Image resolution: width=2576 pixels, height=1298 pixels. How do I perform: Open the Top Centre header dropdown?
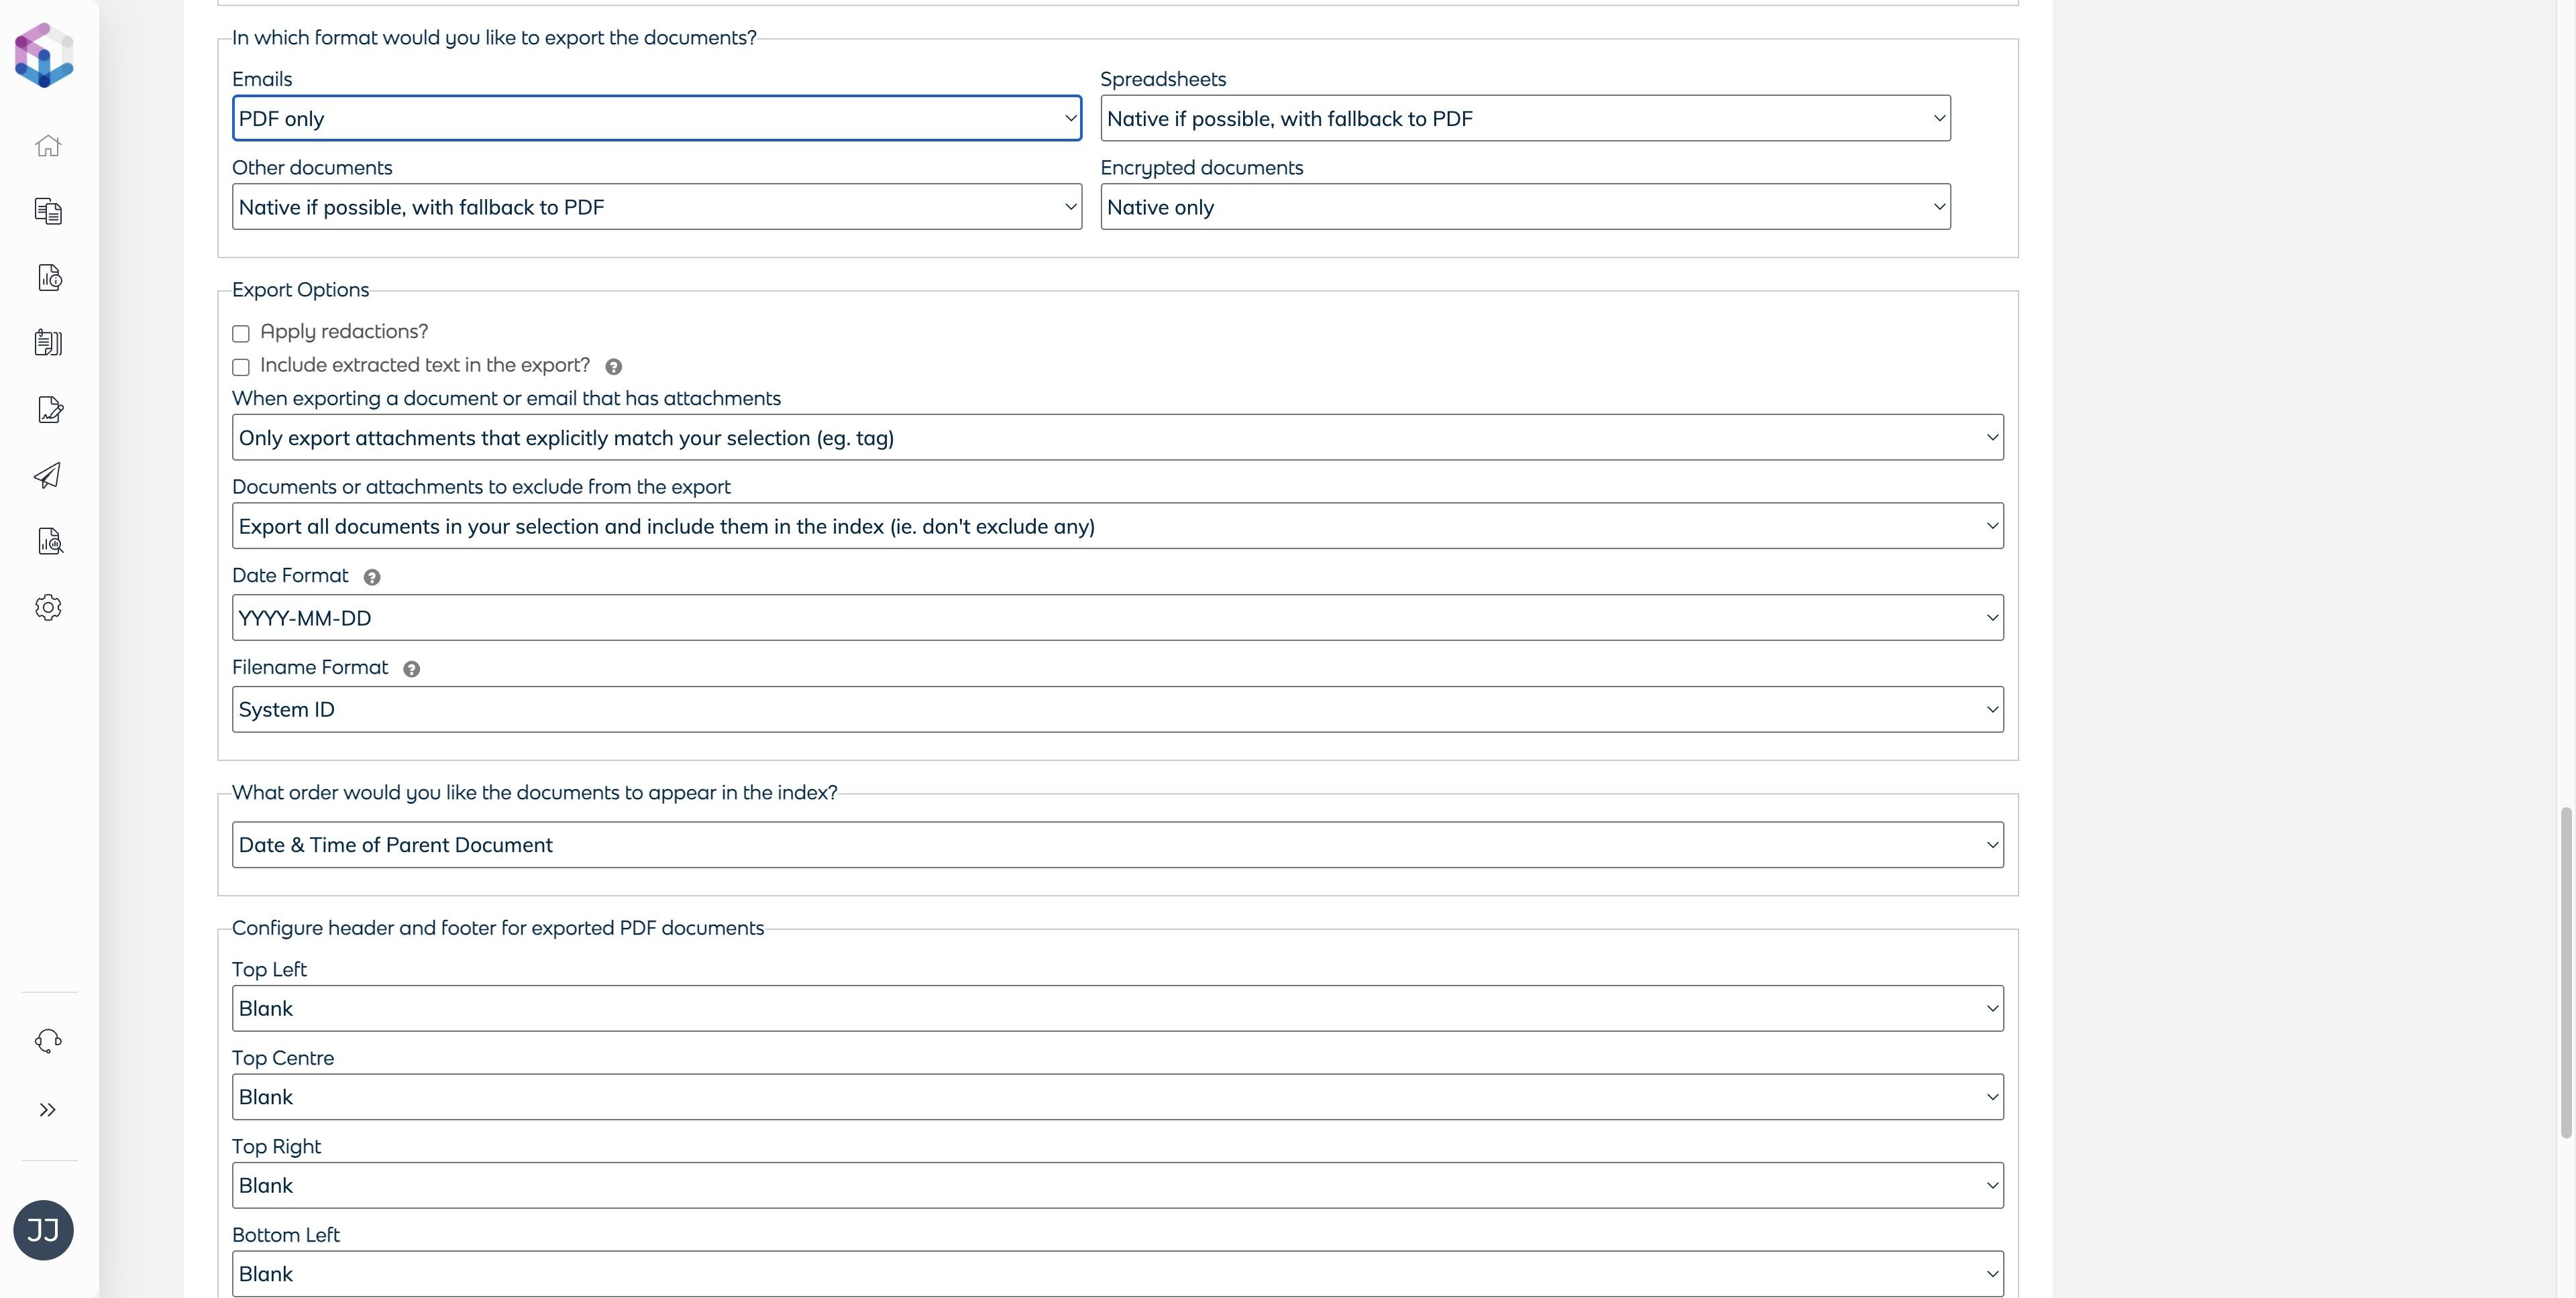pyautogui.click(x=1117, y=1097)
